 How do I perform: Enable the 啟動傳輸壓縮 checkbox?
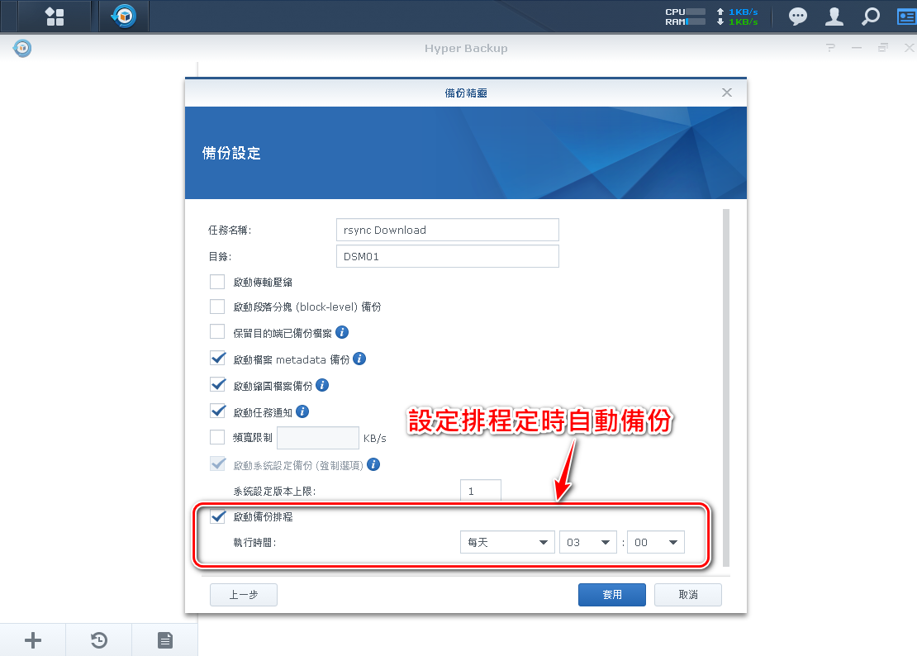click(x=217, y=282)
